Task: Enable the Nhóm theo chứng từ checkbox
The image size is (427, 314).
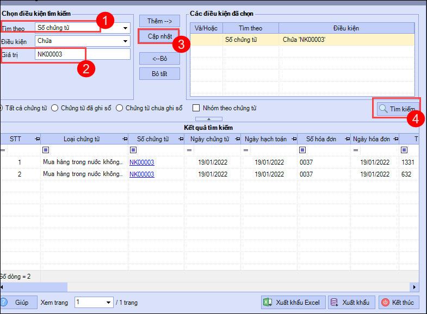Action: click(x=196, y=108)
